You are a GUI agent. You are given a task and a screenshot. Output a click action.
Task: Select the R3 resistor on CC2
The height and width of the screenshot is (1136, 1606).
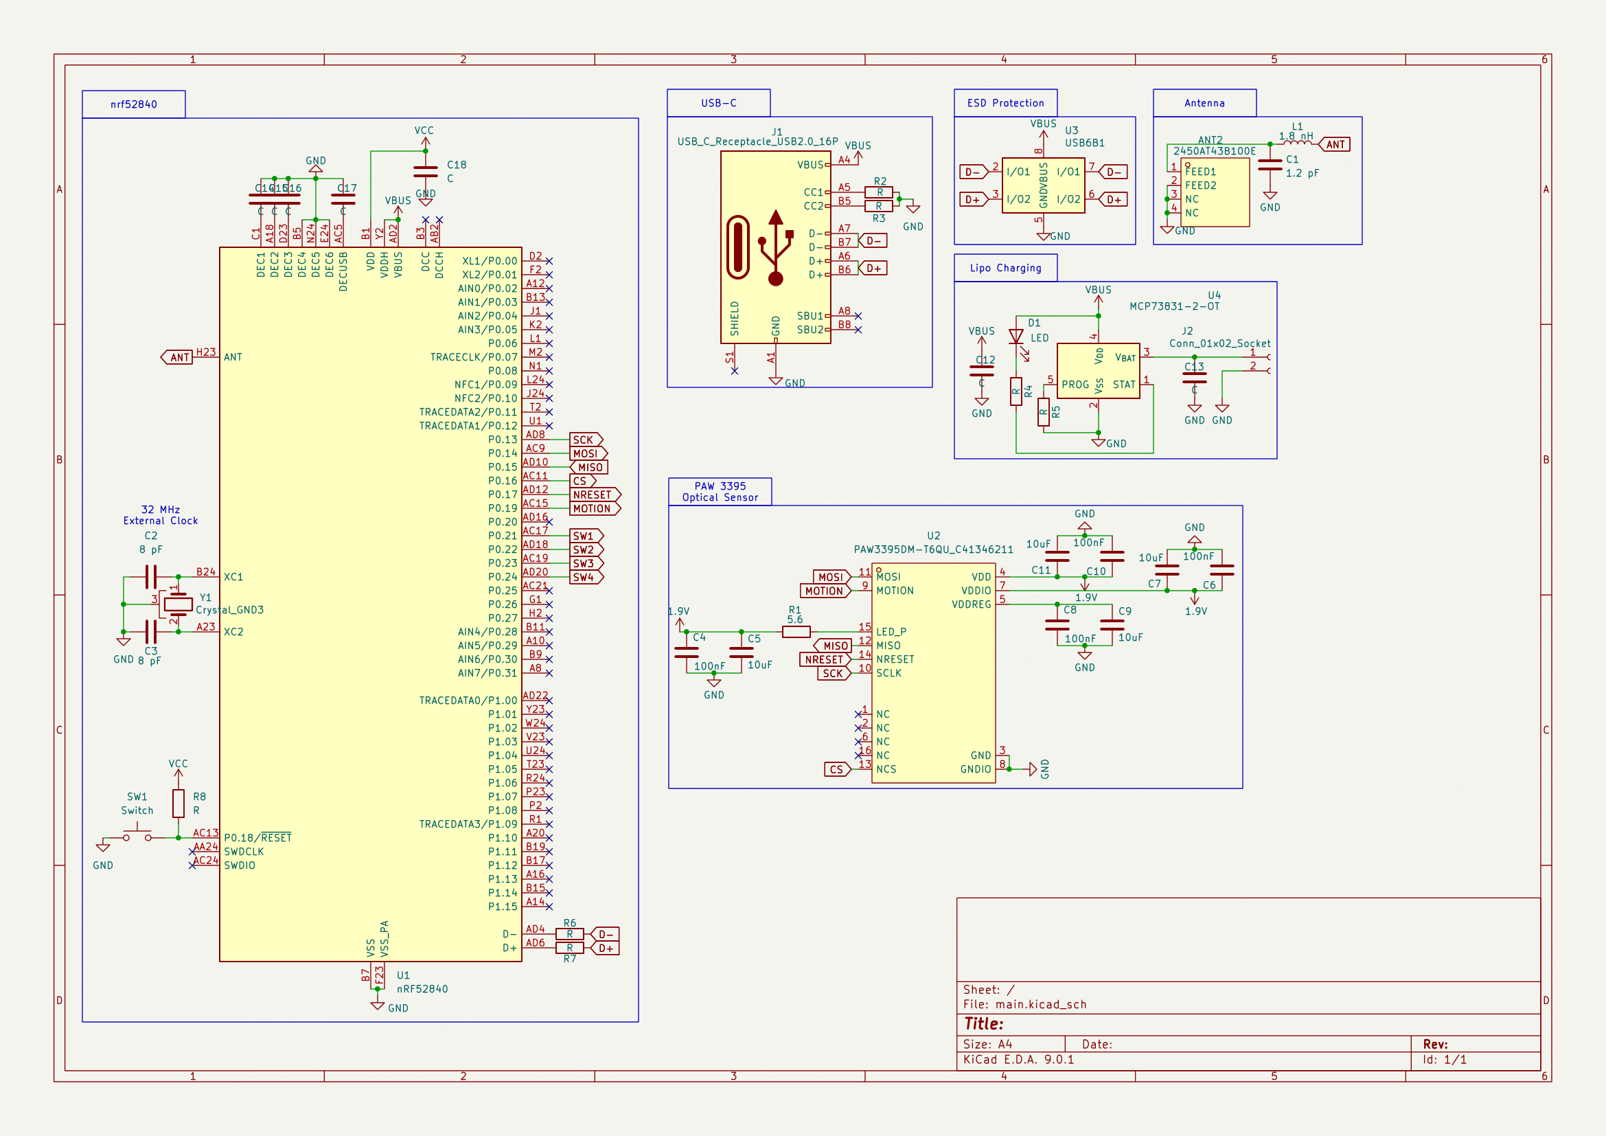tap(879, 205)
